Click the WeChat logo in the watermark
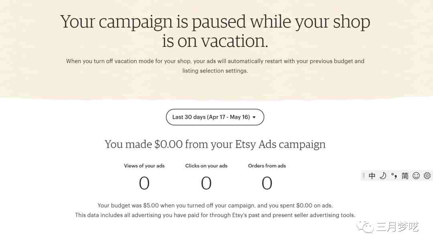 click(365, 227)
